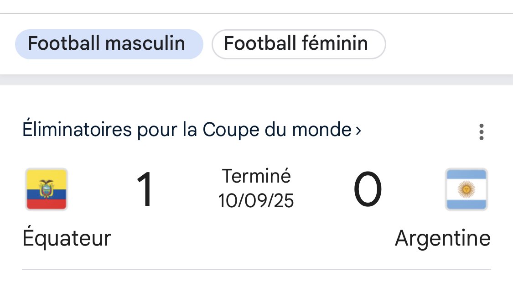Click Argentina's score of 0

click(368, 189)
